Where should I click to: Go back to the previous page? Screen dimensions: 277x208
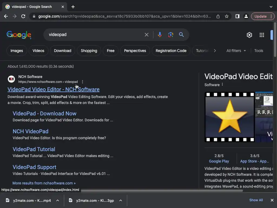click(x=6, y=16)
